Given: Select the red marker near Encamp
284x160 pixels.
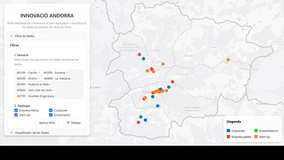Looking at the screenshot, I should coord(173,82).
